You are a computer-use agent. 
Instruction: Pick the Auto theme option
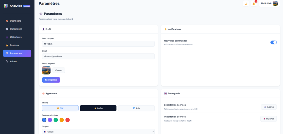pos(136,108)
